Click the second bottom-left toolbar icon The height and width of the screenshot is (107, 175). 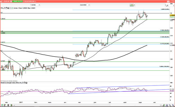(5, 105)
